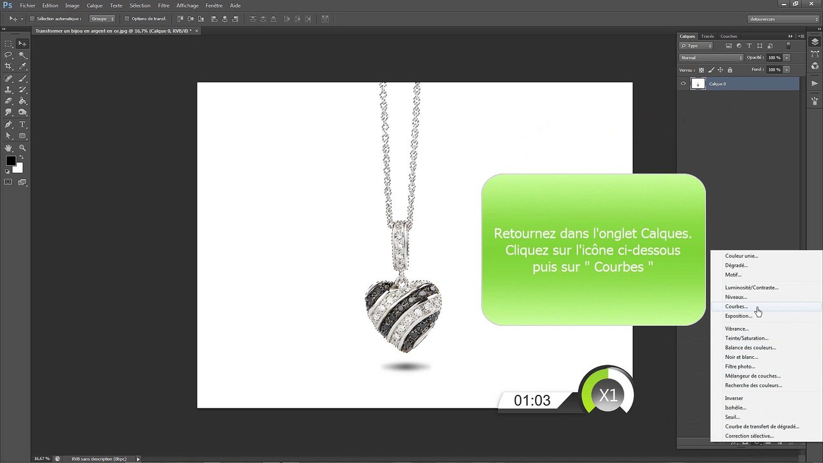Open the Opacité value dropdown arrow

pos(786,58)
